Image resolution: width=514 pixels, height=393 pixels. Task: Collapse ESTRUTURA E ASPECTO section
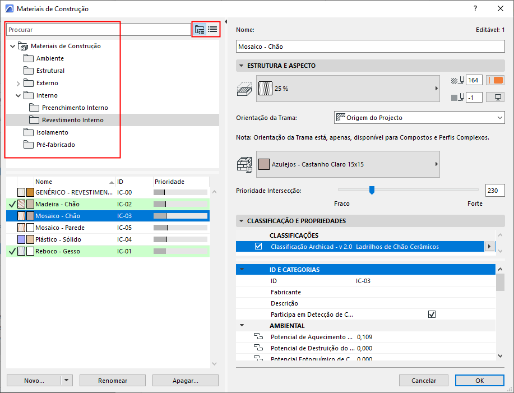241,66
